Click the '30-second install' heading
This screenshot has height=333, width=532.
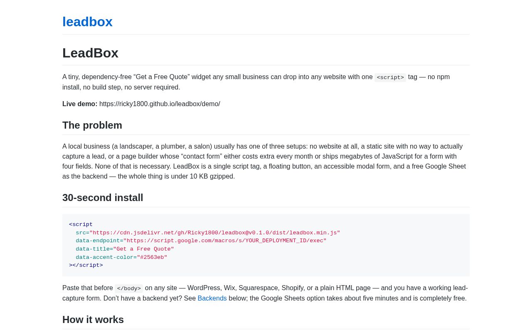[103, 198]
